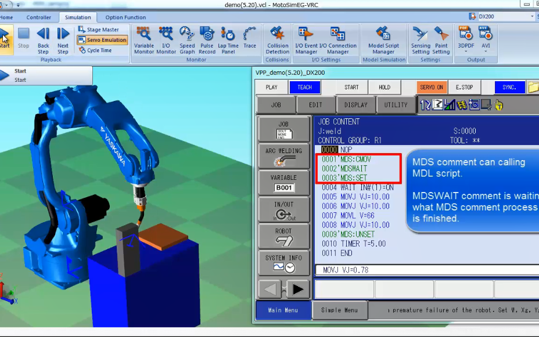539x337 pixels.
Task: Click the MOVJ VJ=0.78 input line
Action: pyautogui.click(x=427, y=270)
